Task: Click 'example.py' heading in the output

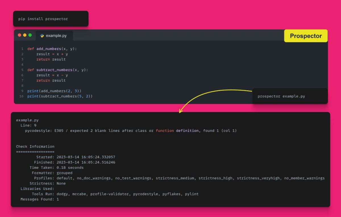Action: 27,120
